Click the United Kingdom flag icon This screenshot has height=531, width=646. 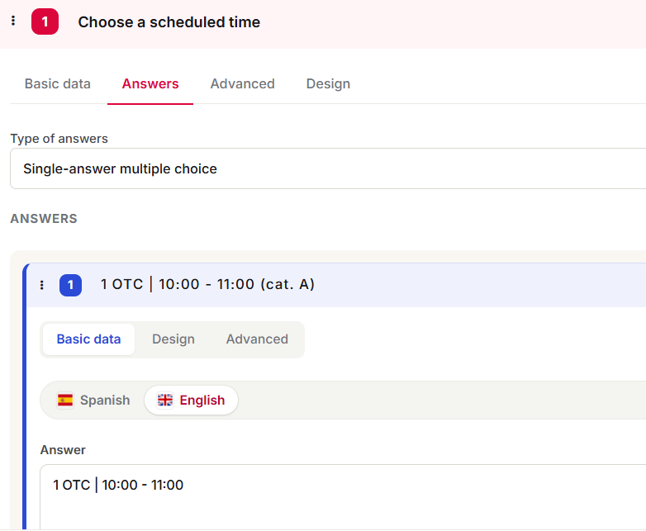pos(165,400)
